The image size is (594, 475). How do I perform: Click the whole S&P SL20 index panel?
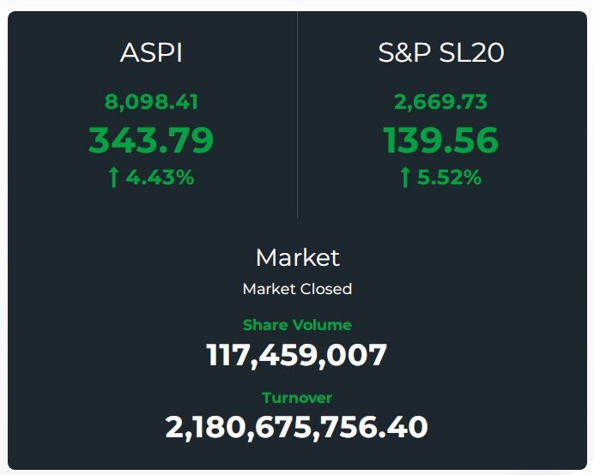pyautogui.click(x=442, y=115)
